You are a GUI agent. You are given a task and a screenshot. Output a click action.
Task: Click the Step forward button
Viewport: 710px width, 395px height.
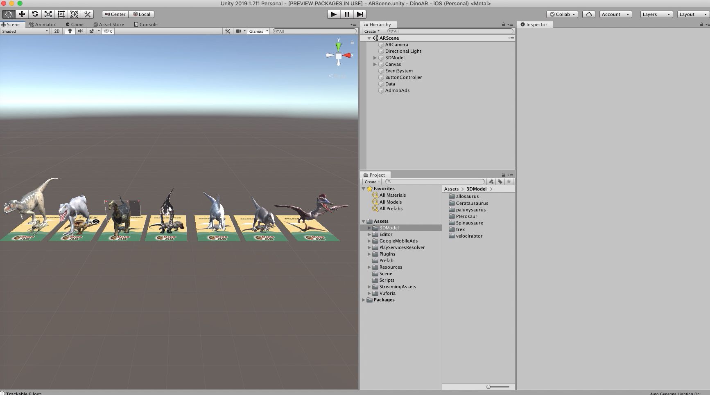pos(360,14)
